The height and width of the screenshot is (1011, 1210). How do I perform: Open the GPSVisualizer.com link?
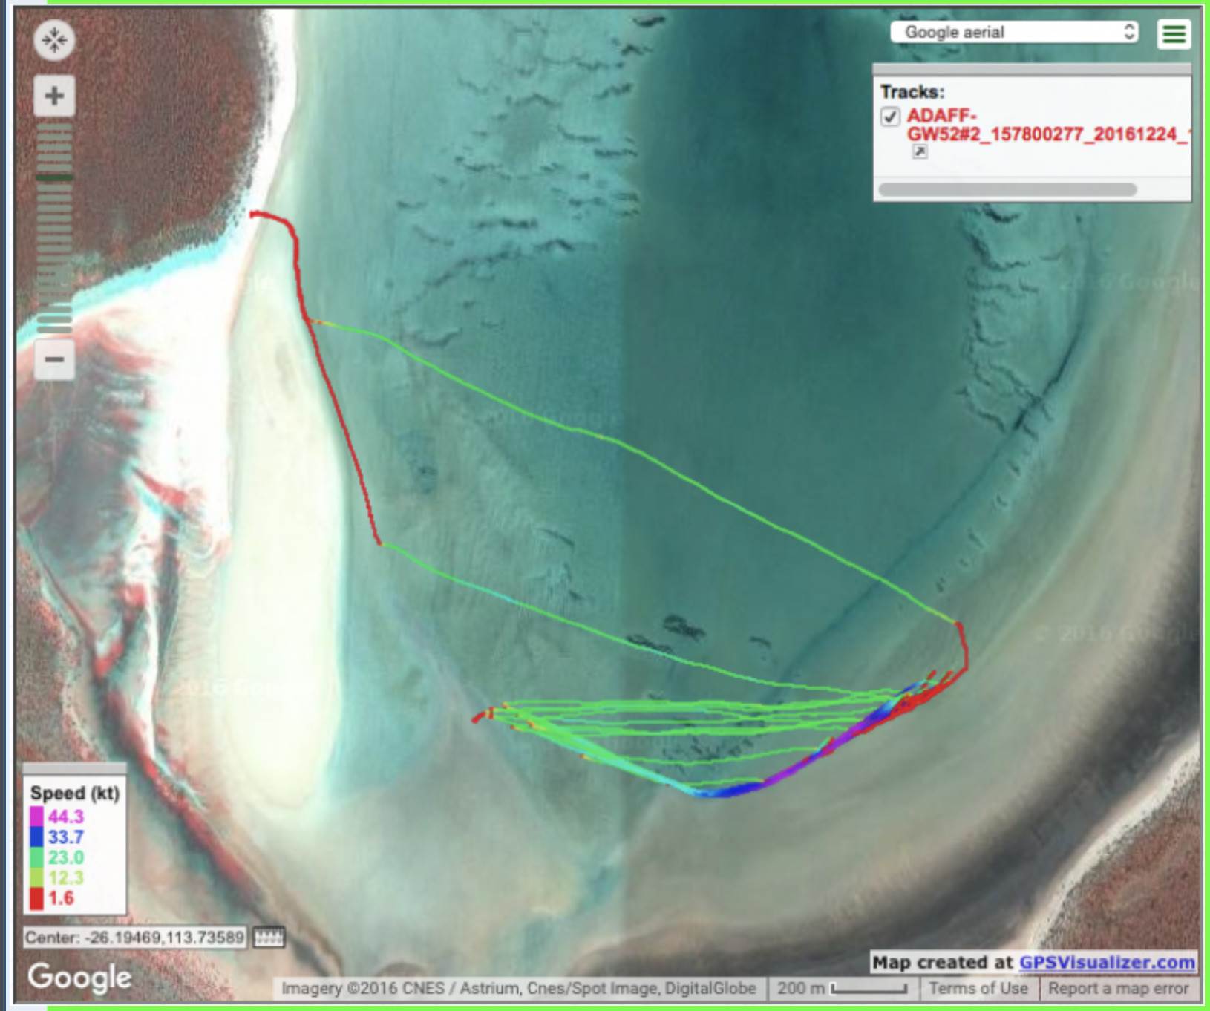point(1106,963)
